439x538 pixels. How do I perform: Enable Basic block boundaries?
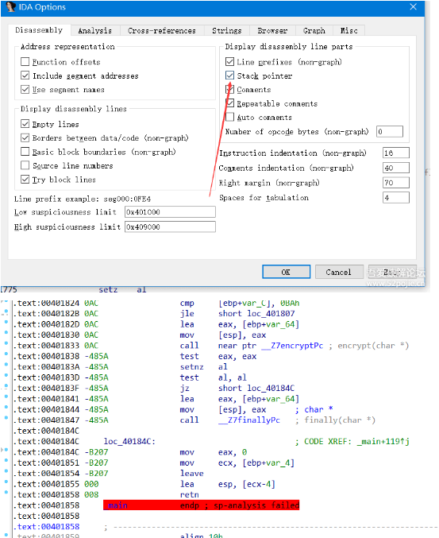point(25,152)
